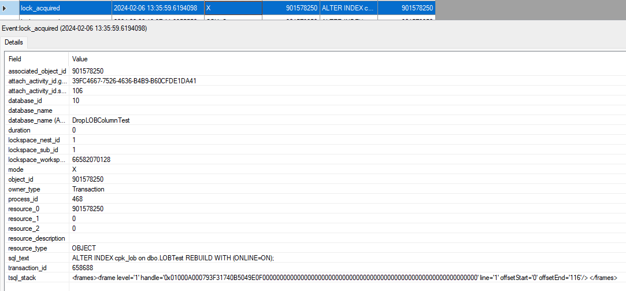
Task: Click the row selector arrow beside lock_acquired
Action: tap(5, 8)
